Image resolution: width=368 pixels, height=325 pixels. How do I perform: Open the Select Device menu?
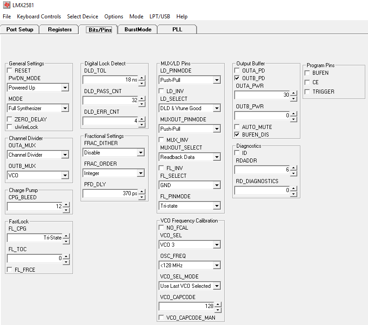coord(83,17)
